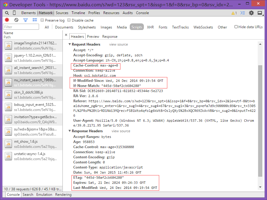Open the Timeline panel
Screen dimensions: 267x200
click(78, 13)
